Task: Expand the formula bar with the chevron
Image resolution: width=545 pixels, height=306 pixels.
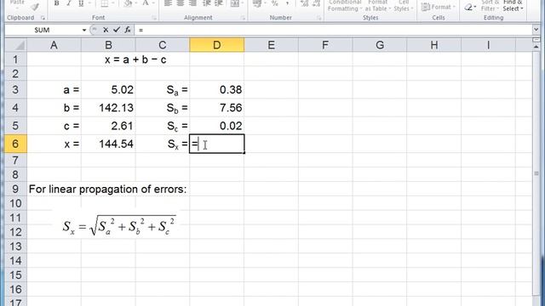Action: click(x=536, y=30)
